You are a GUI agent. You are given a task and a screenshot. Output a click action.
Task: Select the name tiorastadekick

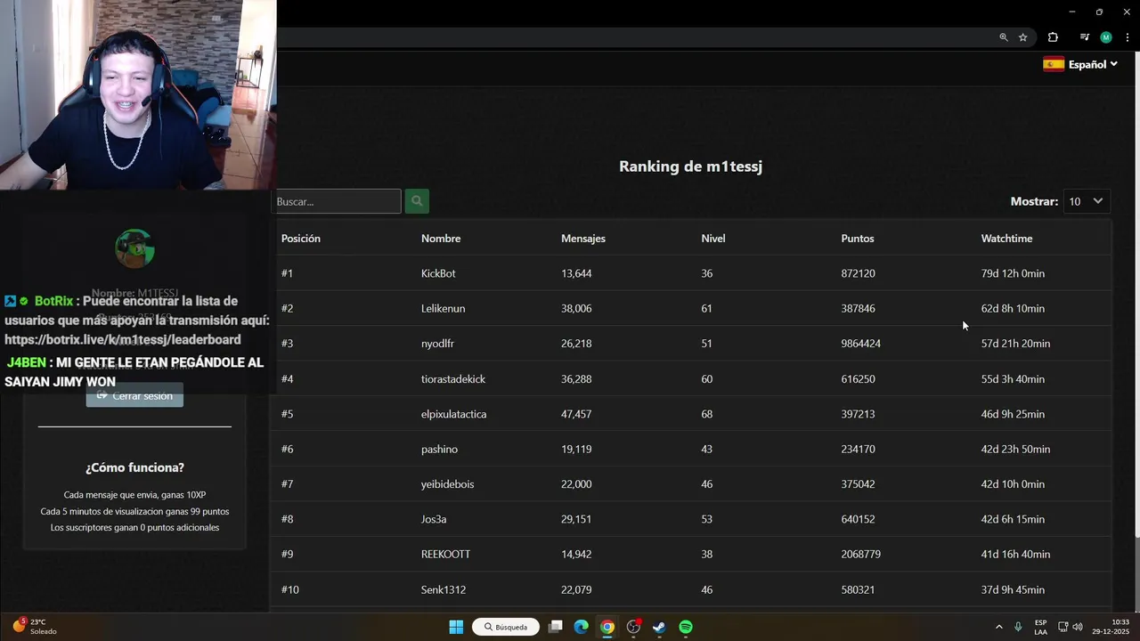pyautogui.click(x=453, y=379)
